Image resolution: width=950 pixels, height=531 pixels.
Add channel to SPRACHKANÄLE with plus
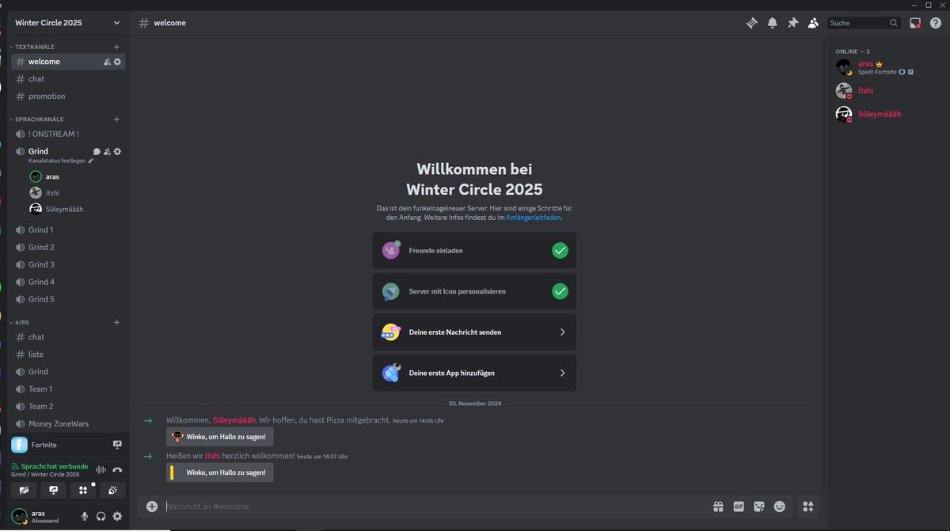click(116, 119)
